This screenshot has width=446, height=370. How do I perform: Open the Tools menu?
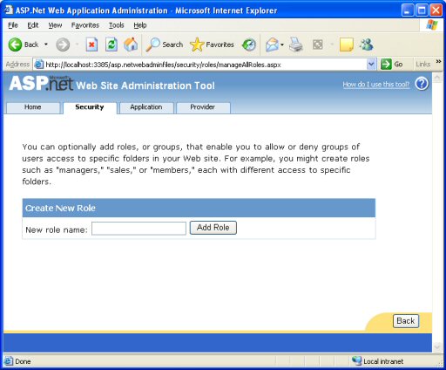[x=117, y=25]
